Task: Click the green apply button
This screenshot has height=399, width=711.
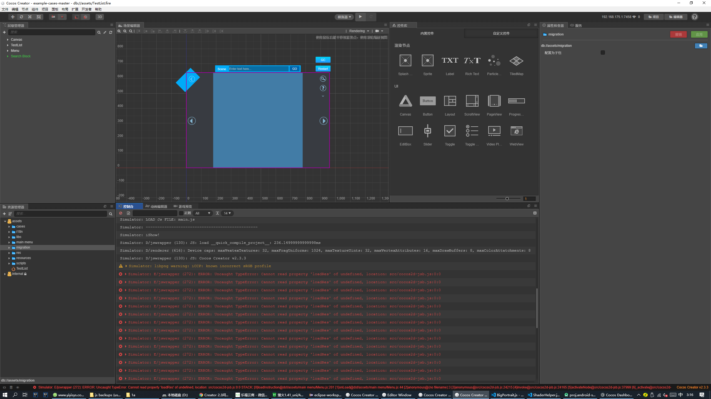Action: [x=699, y=34]
